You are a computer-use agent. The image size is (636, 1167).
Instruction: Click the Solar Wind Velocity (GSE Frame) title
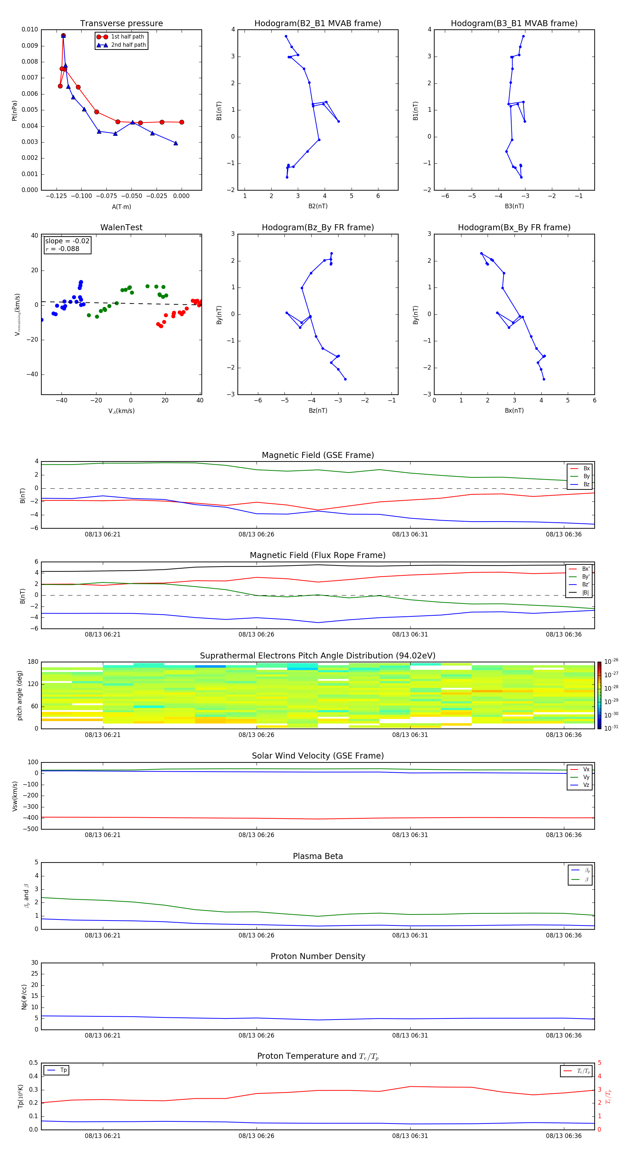[x=318, y=756]
